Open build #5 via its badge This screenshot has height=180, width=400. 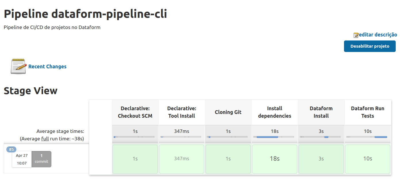pyautogui.click(x=11, y=149)
